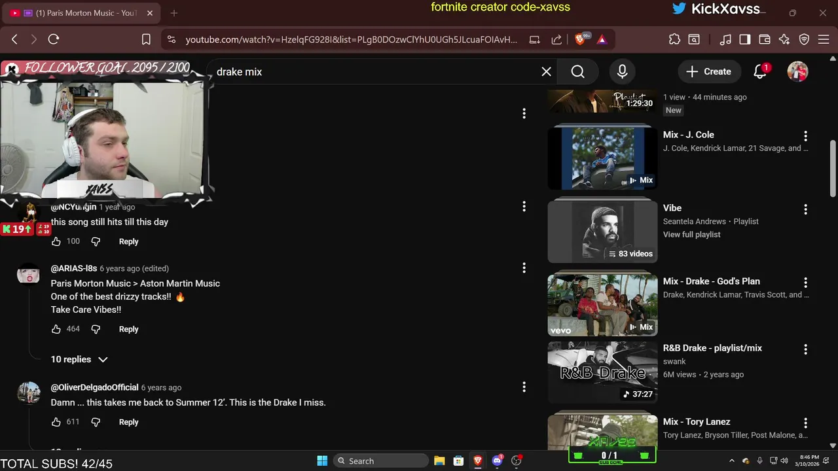Screen dimensions: 838x471
Task: Submit search with the magnifier button
Action: pos(577,71)
